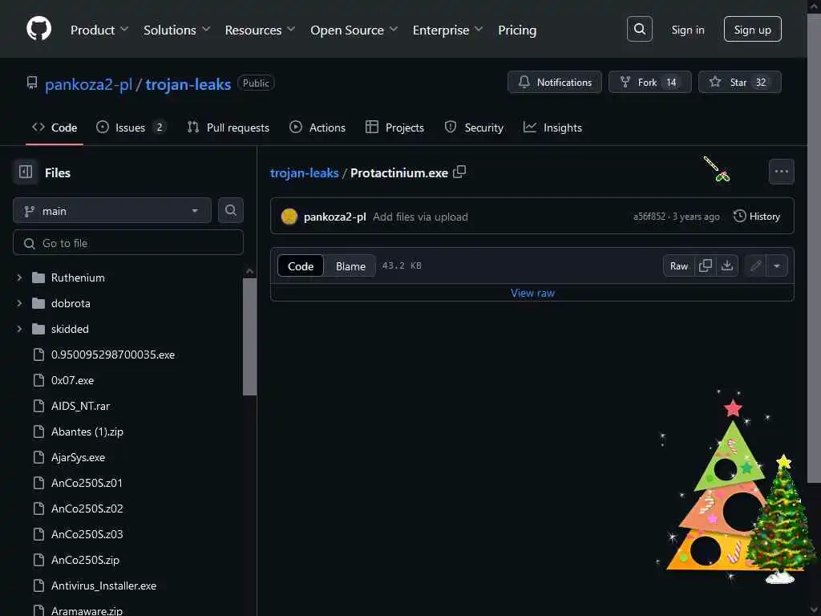The width and height of the screenshot is (821, 616).
Task: Click the search magnifier icon in header
Action: click(x=639, y=29)
